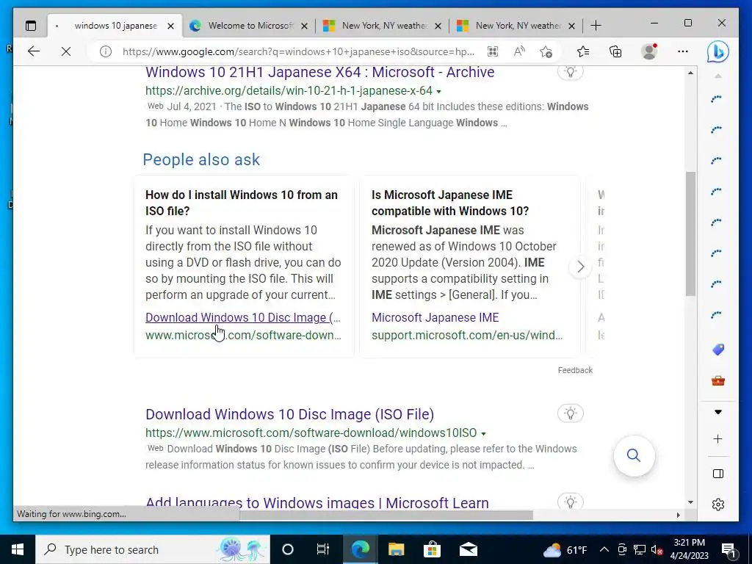Viewport: 752px width, 564px height.
Task: Click 'Is Microsoft Japanese IME compatible' question
Action: tap(450, 203)
